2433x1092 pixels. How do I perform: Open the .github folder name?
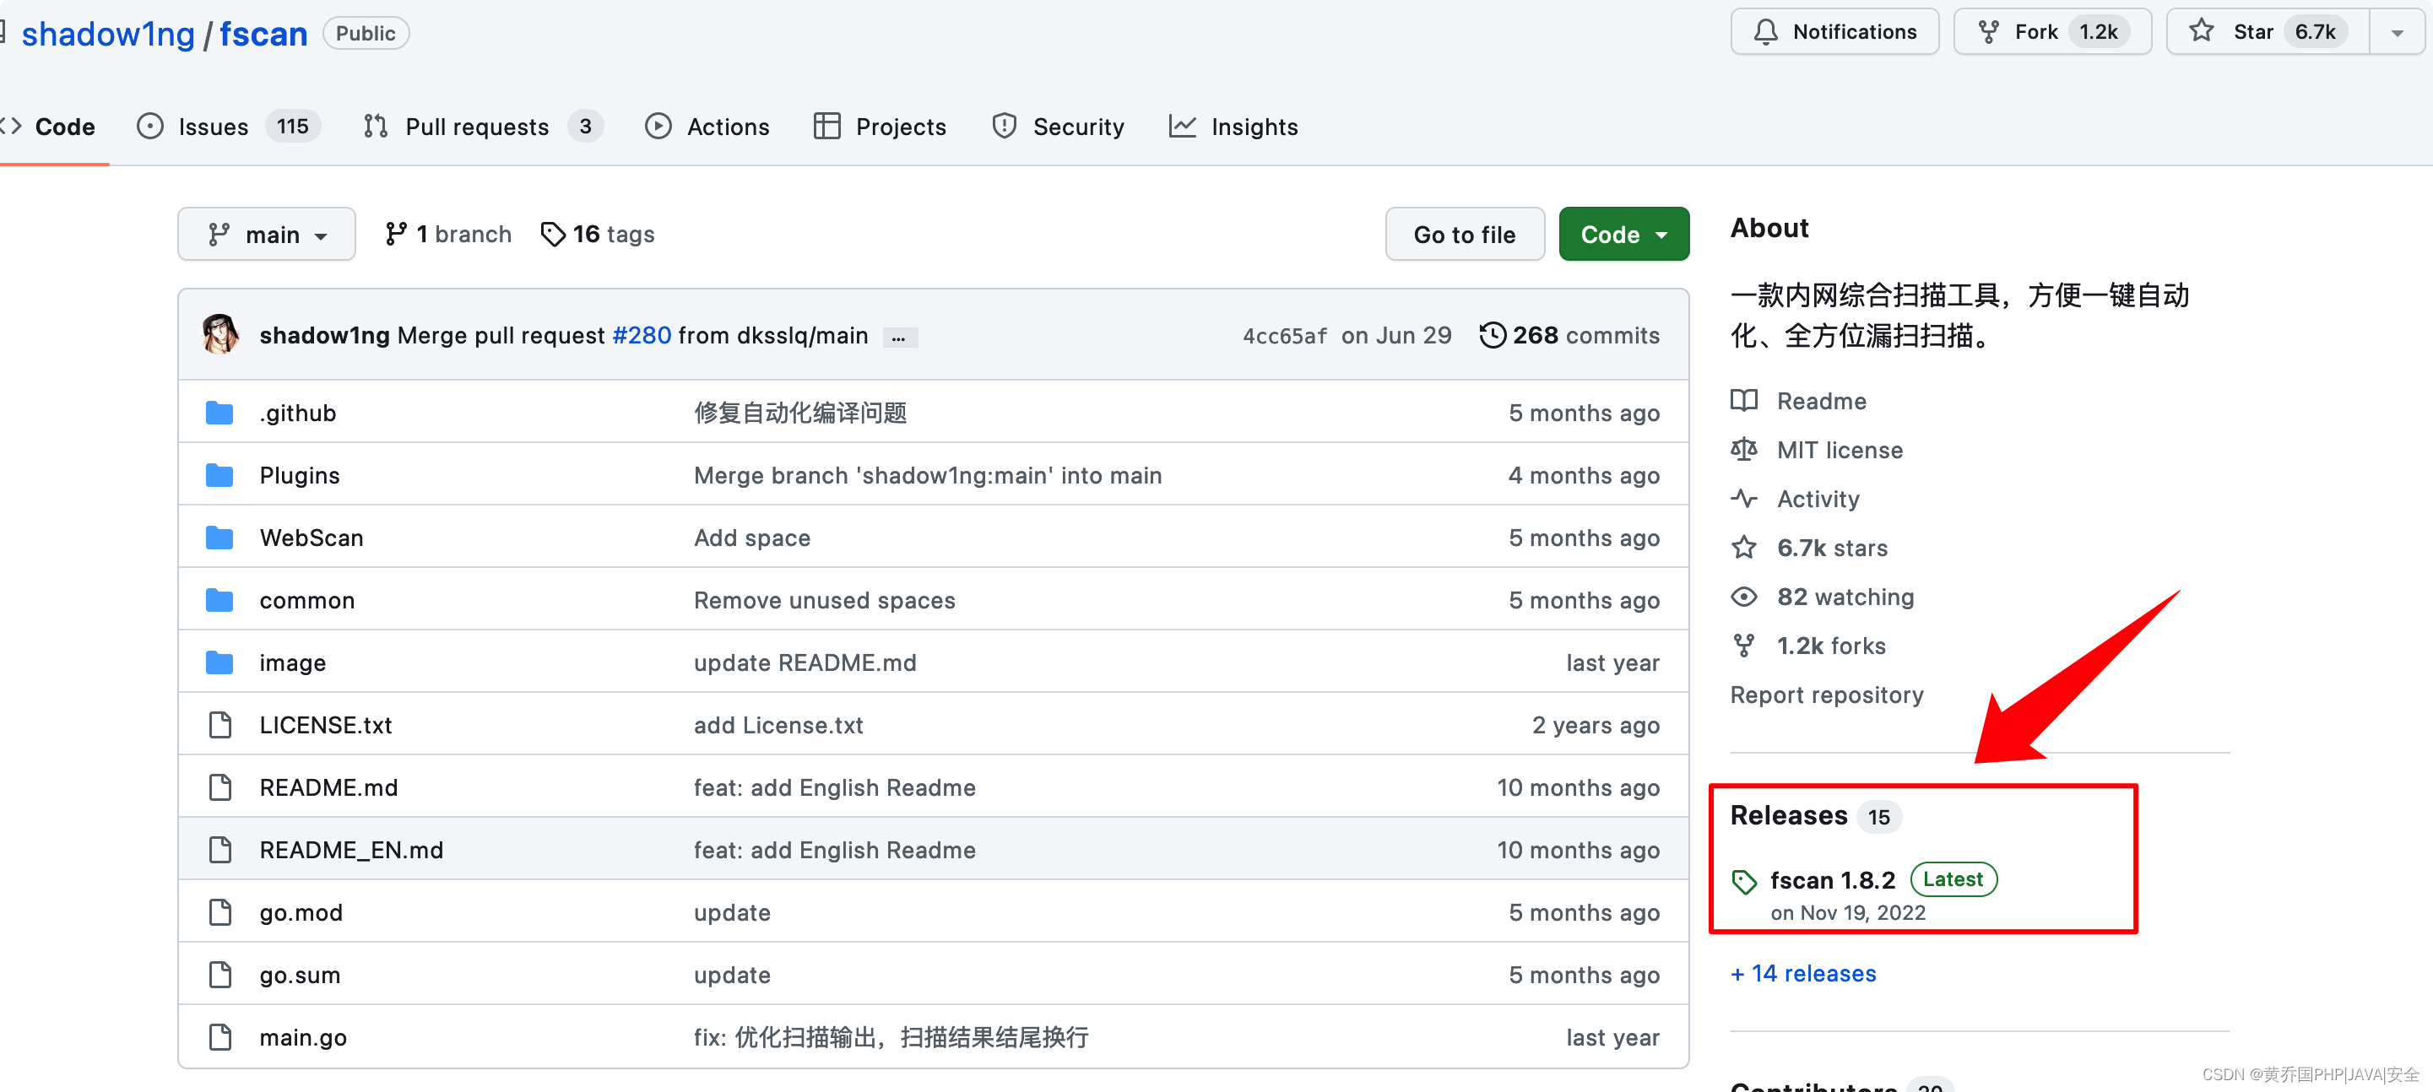tap(297, 414)
